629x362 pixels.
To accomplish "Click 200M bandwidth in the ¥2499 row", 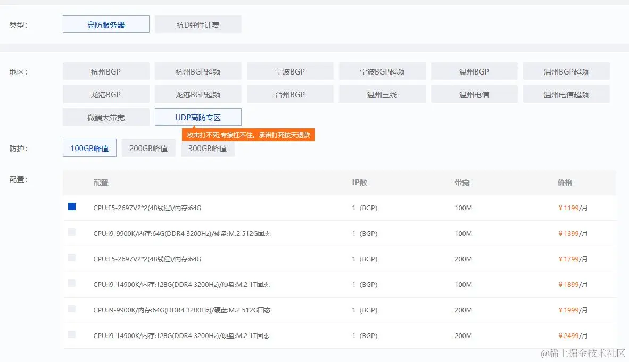I will (464, 336).
